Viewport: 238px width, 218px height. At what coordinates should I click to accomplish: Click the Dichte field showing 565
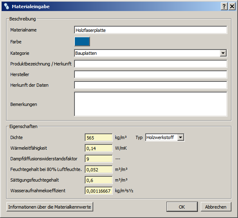(x=99, y=137)
